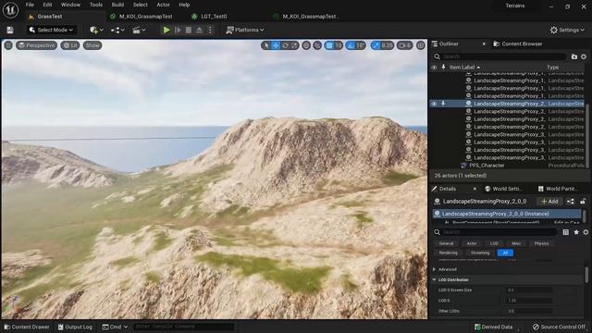This screenshot has height=333, width=592.
Task: Open the Blueprints toolbar menu
Action: pos(117,30)
